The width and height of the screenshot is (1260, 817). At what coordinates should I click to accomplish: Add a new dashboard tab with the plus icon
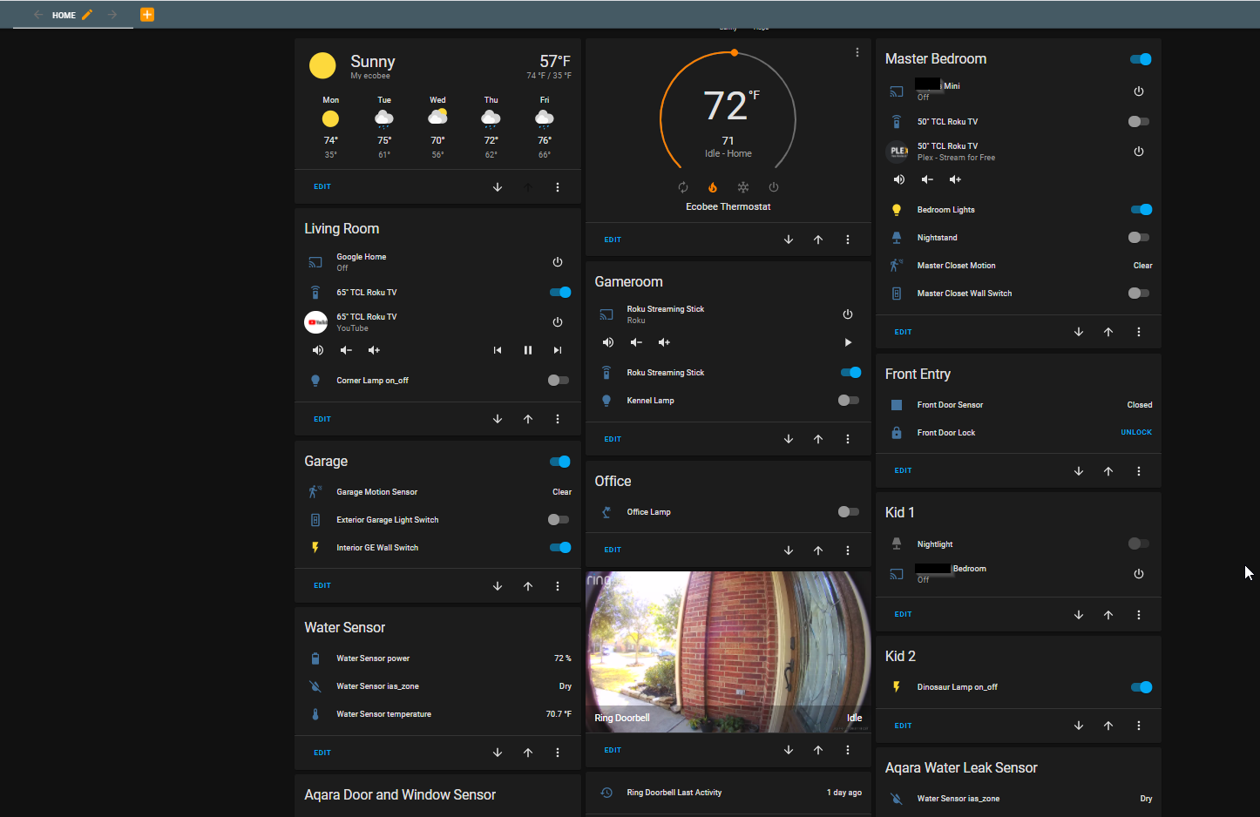146,14
